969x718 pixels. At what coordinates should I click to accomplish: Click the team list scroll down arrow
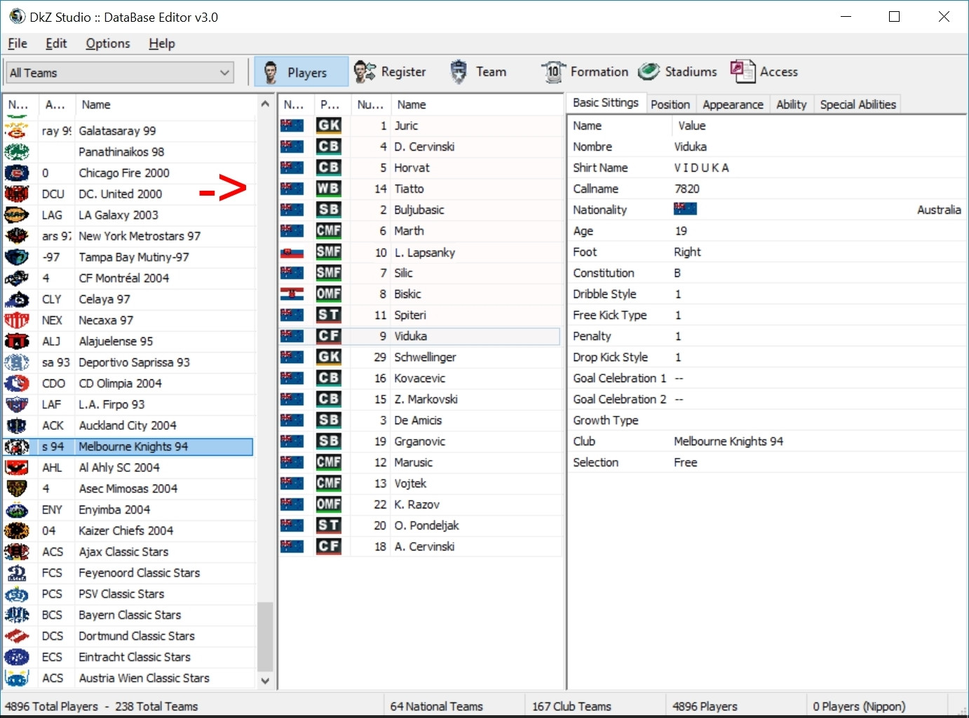click(x=265, y=680)
